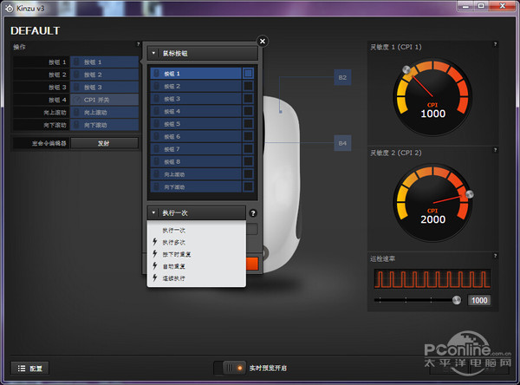Click the B4 button marker on mouse
The image size is (520, 385).
[x=342, y=143]
